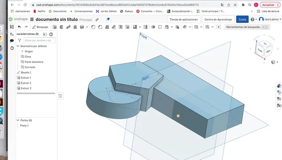Image resolution: width=282 pixels, height=160 pixels.
Task: Redo the last undone action
Action: (x=26, y=27)
